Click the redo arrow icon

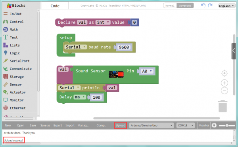[x=210, y=6]
